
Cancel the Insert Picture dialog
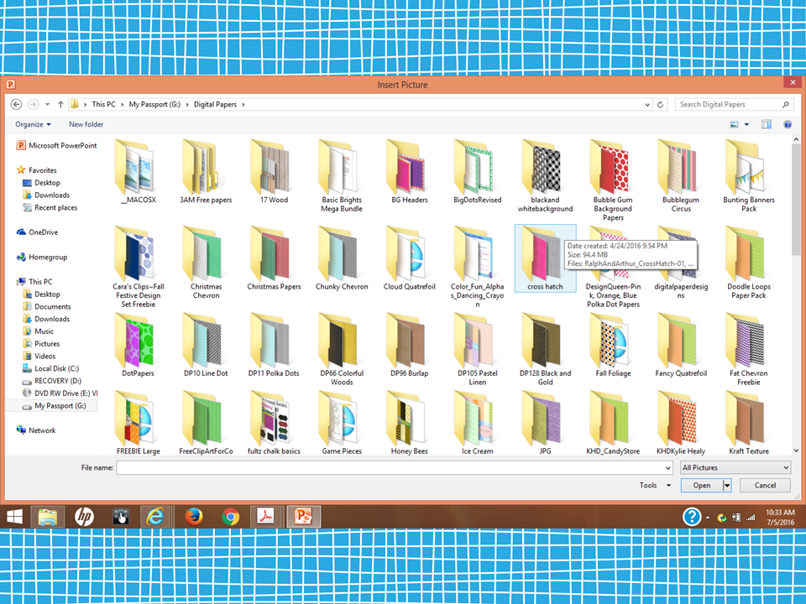(x=763, y=485)
